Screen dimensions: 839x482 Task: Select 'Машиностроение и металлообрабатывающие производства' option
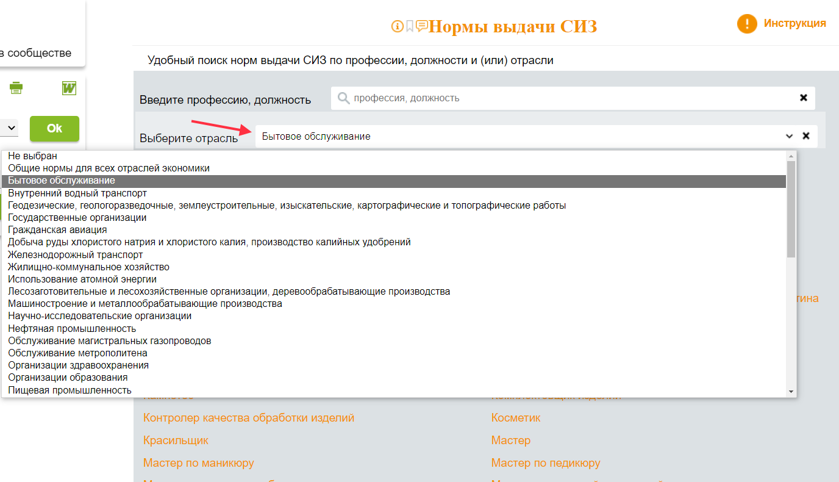coord(394,304)
